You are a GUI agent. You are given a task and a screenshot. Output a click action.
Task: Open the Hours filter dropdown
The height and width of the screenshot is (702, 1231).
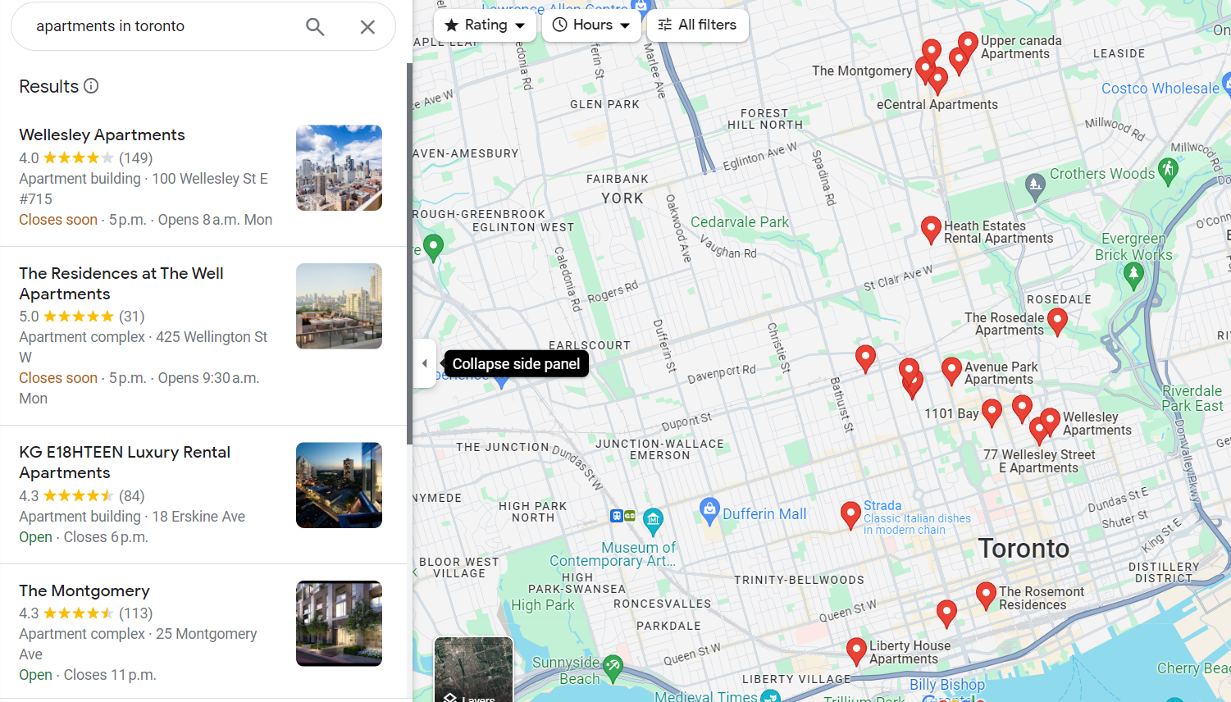pos(591,25)
